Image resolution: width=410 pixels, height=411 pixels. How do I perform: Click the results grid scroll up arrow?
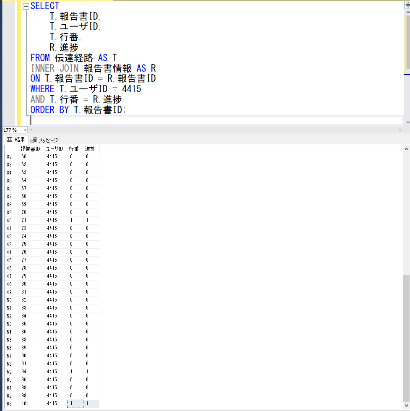click(407, 148)
